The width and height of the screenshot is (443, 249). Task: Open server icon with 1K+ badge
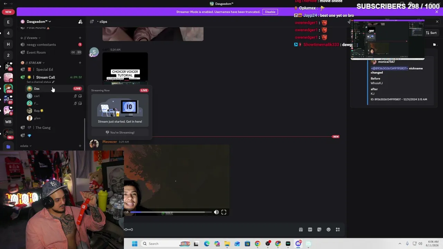(x=8, y=133)
